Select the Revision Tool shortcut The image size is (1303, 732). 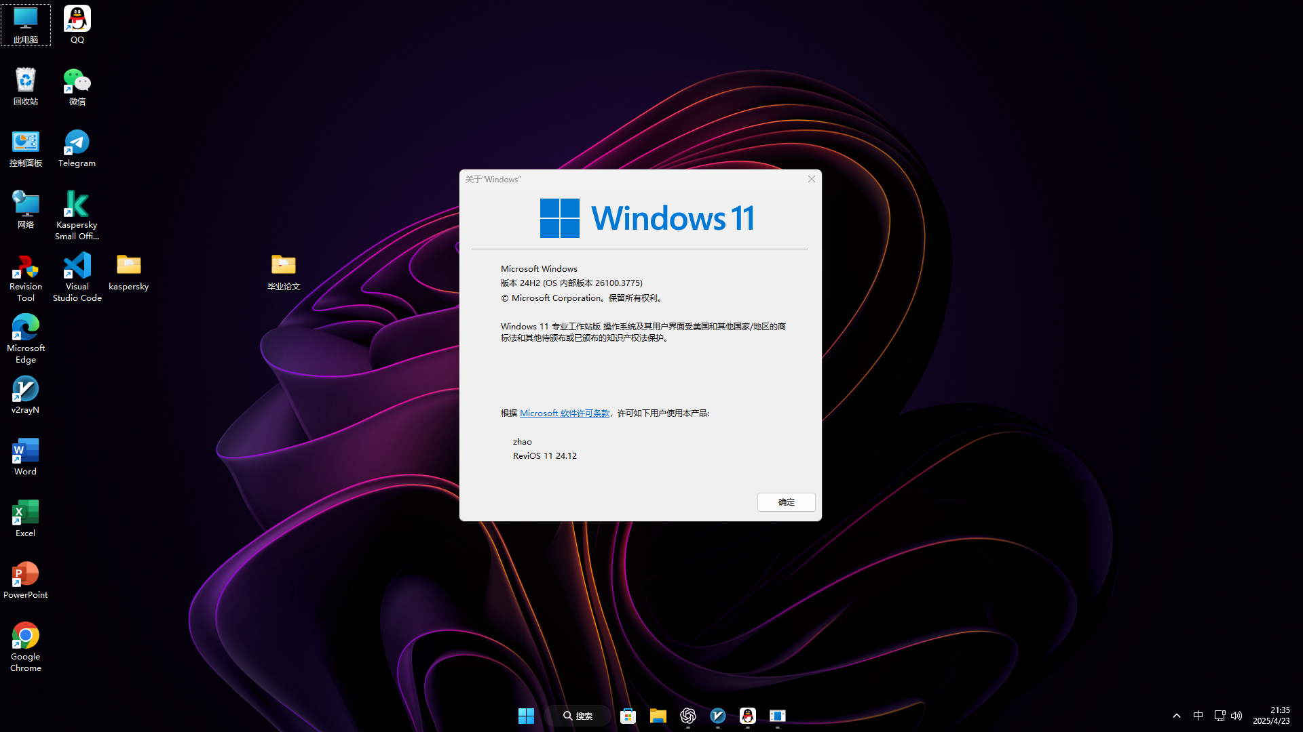[x=25, y=267]
